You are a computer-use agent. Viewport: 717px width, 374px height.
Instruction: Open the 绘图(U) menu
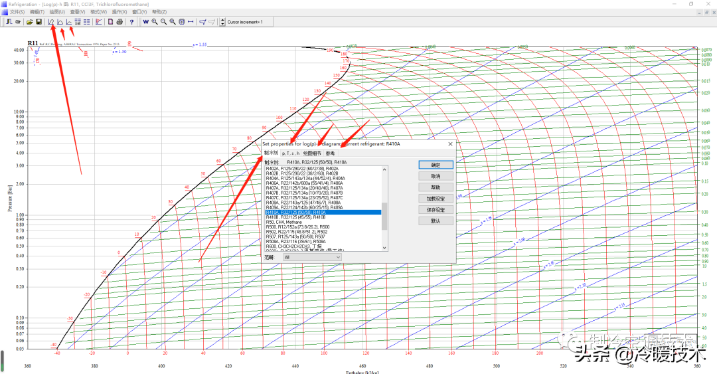(57, 12)
